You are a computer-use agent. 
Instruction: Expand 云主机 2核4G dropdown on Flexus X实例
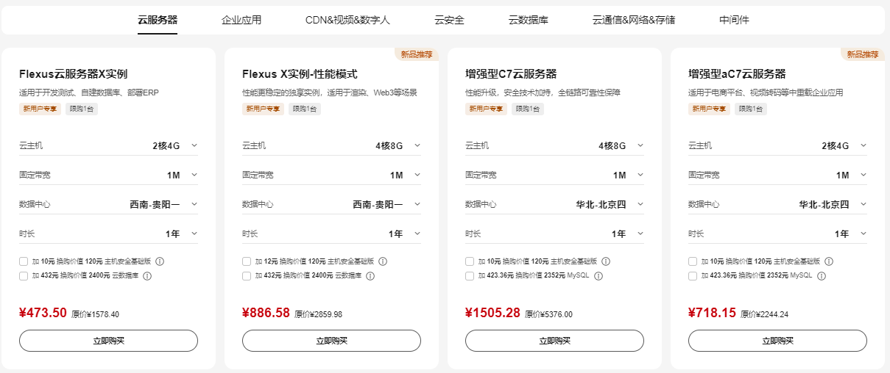coord(108,145)
